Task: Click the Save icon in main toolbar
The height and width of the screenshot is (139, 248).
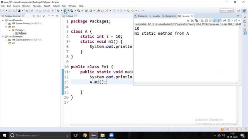Action: coord(10,11)
